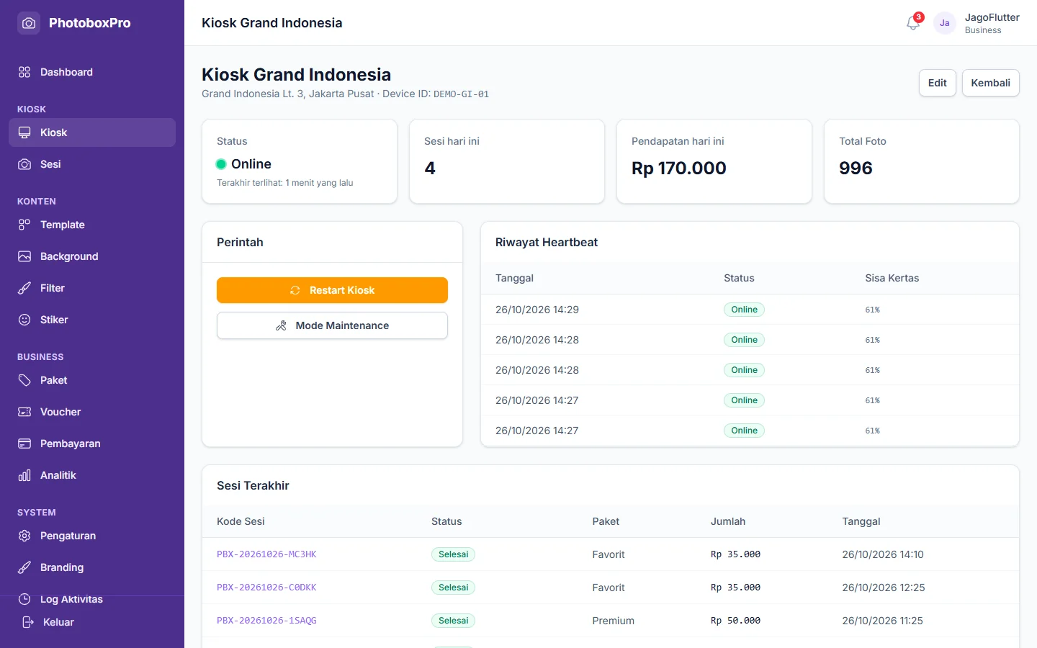Image resolution: width=1037 pixels, height=648 pixels.
Task: Click the Edit button
Action: coord(938,83)
